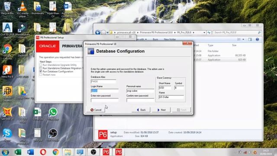Click the Enter new password field
The height and width of the screenshot is (156, 277).
pos(105,100)
